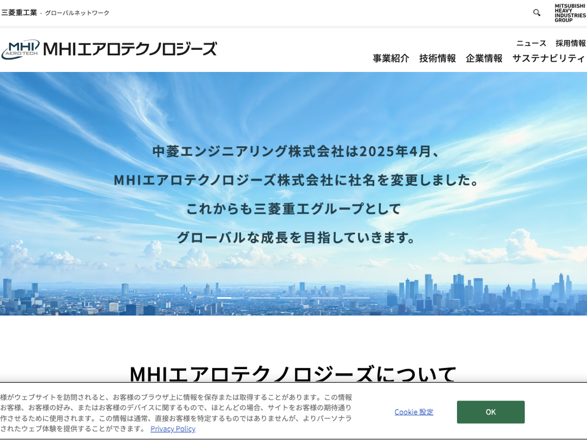
Task: Click the Mitsubishi Heavy Industries Group logo
Action: pos(570,13)
